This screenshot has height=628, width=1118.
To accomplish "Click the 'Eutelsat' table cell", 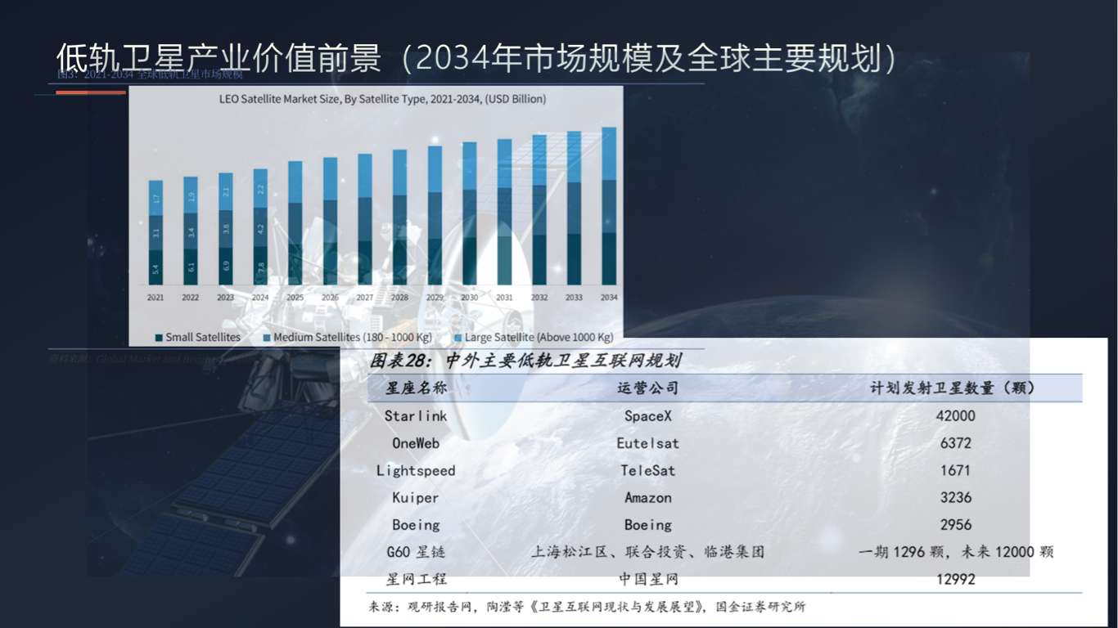I will click(647, 443).
